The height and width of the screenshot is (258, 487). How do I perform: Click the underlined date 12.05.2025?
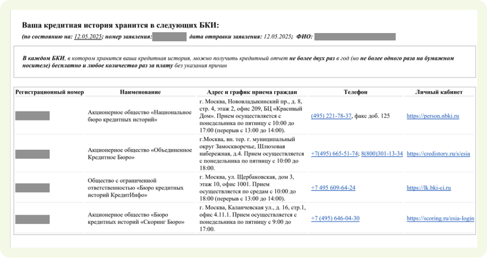(88, 37)
